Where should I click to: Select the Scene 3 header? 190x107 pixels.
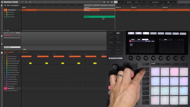pos(87,7)
